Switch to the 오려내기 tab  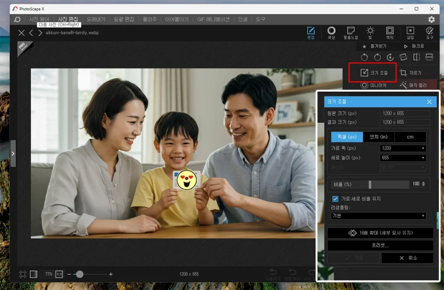pos(96,19)
